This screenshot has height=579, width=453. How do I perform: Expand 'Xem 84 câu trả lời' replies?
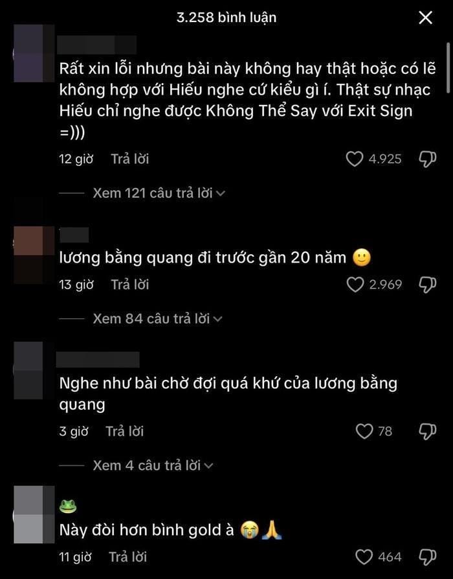coord(157,318)
